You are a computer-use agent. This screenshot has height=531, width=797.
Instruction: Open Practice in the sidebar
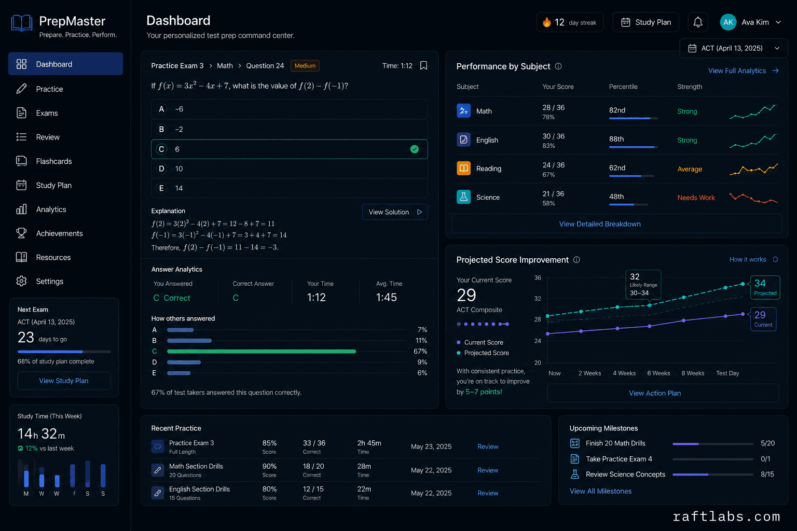(x=65, y=89)
